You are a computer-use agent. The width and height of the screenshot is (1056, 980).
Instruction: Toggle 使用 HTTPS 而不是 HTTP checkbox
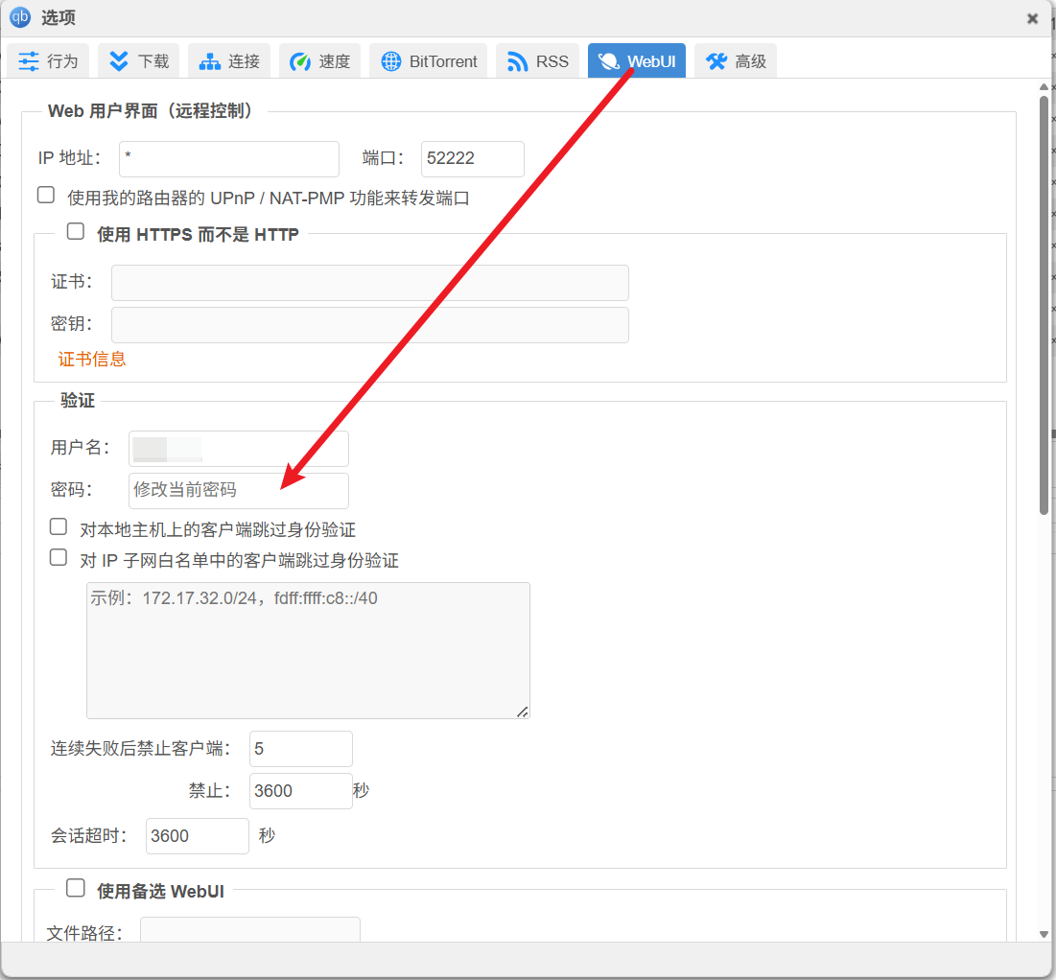pos(76,232)
